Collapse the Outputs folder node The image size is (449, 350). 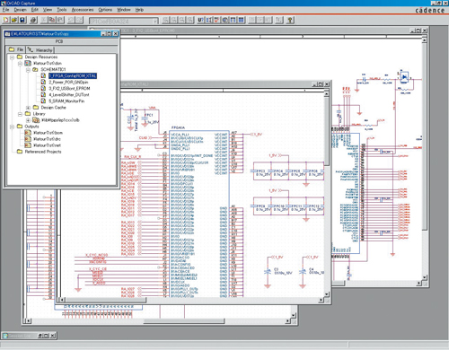[x=12, y=127]
